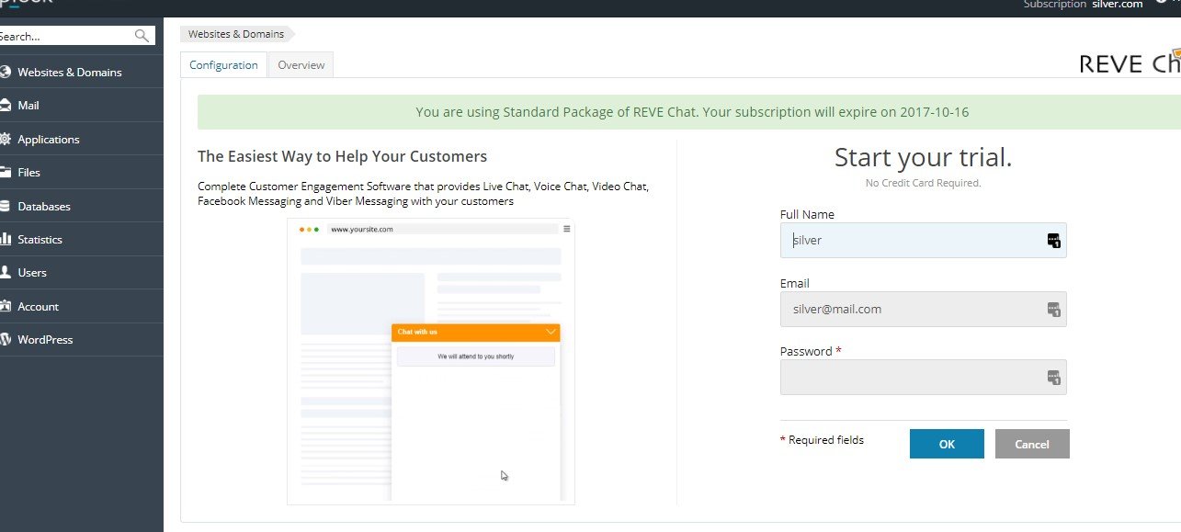View the Statistics section
Viewport: 1181px width, 532px height.
coord(40,240)
